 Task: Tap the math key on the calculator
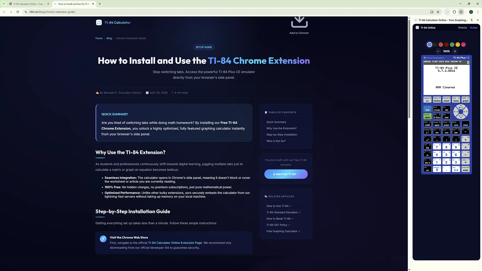click(x=427, y=124)
